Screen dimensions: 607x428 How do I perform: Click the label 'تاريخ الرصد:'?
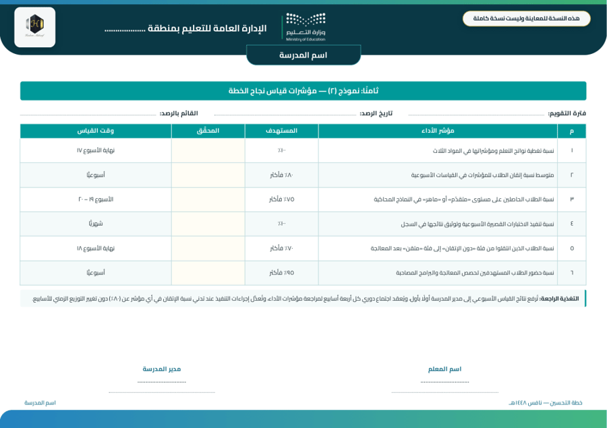pyautogui.click(x=376, y=113)
